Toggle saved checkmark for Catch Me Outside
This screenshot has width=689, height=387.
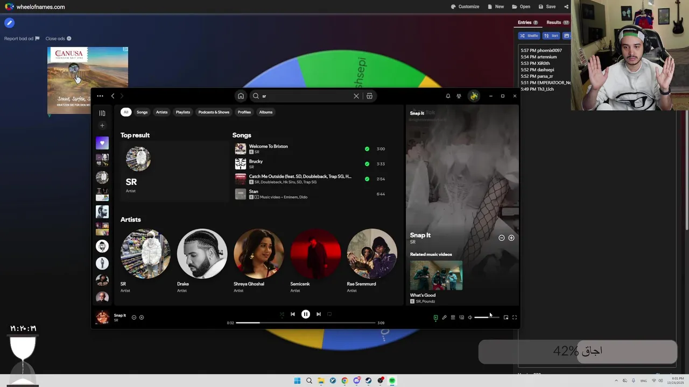[x=367, y=179]
